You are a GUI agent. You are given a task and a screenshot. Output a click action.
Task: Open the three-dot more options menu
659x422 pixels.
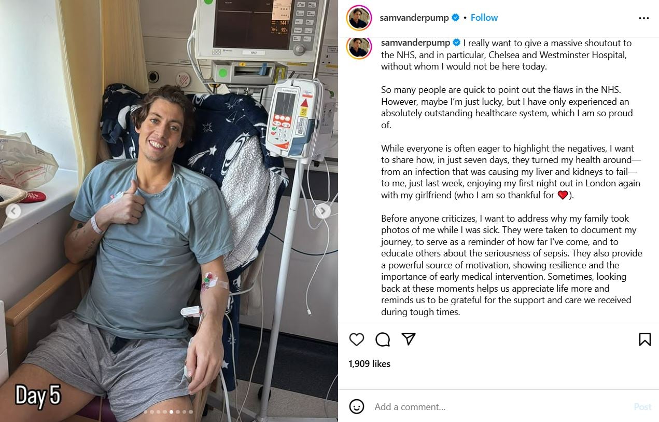coord(644,18)
